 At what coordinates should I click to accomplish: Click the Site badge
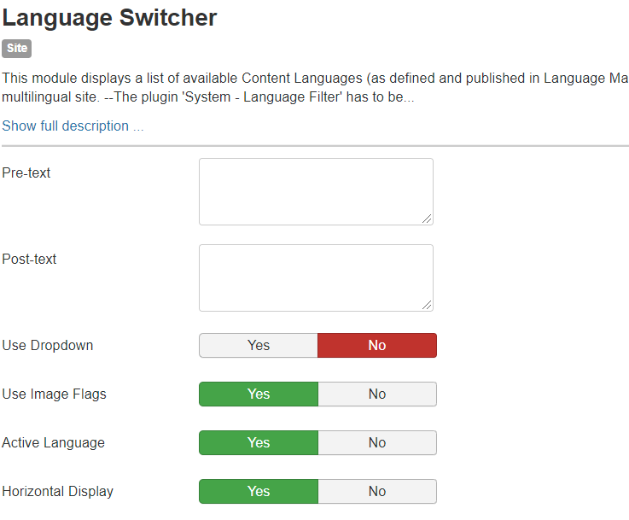pos(16,49)
